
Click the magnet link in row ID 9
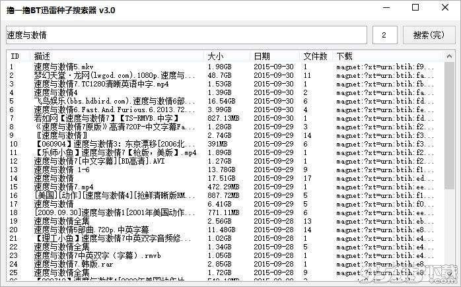pos(385,135)
